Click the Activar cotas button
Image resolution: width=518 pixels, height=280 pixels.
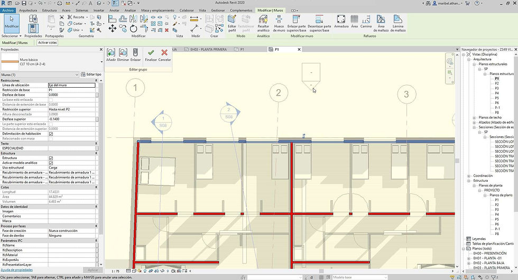47,43
